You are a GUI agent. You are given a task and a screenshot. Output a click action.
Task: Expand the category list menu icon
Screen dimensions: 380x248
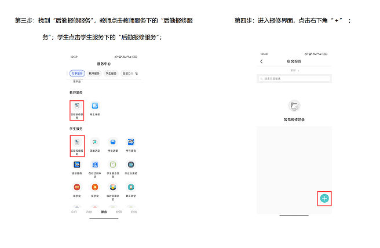(137, 73)
